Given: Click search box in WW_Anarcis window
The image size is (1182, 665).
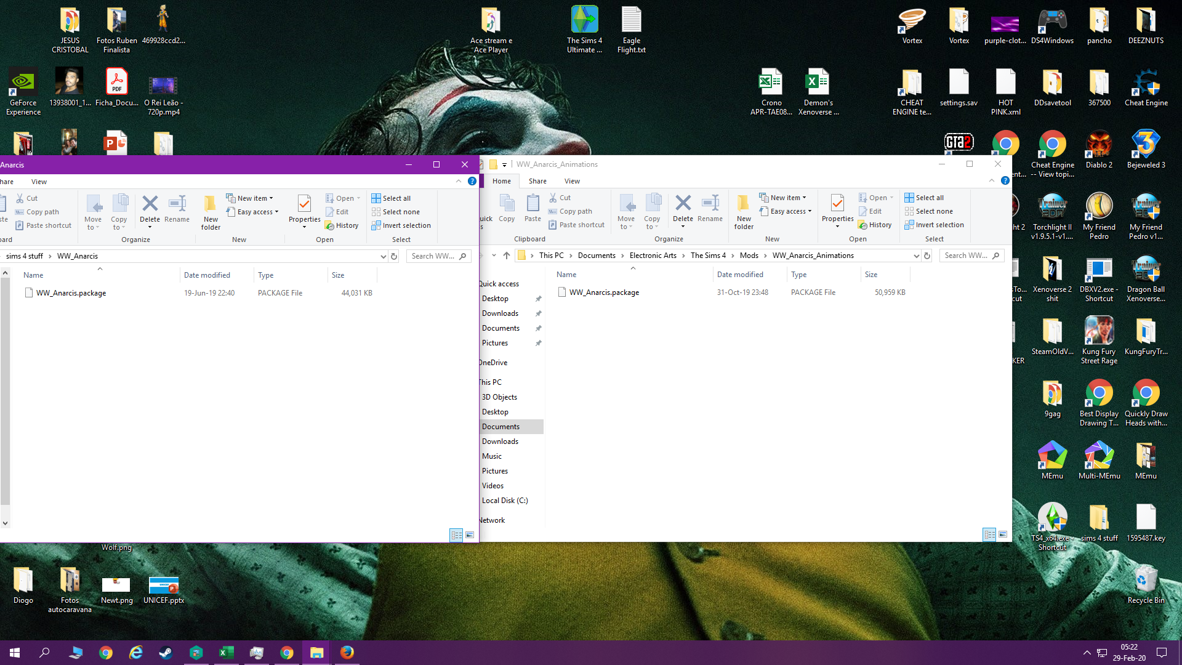Looking at the screenshot, I should [438, 256].
